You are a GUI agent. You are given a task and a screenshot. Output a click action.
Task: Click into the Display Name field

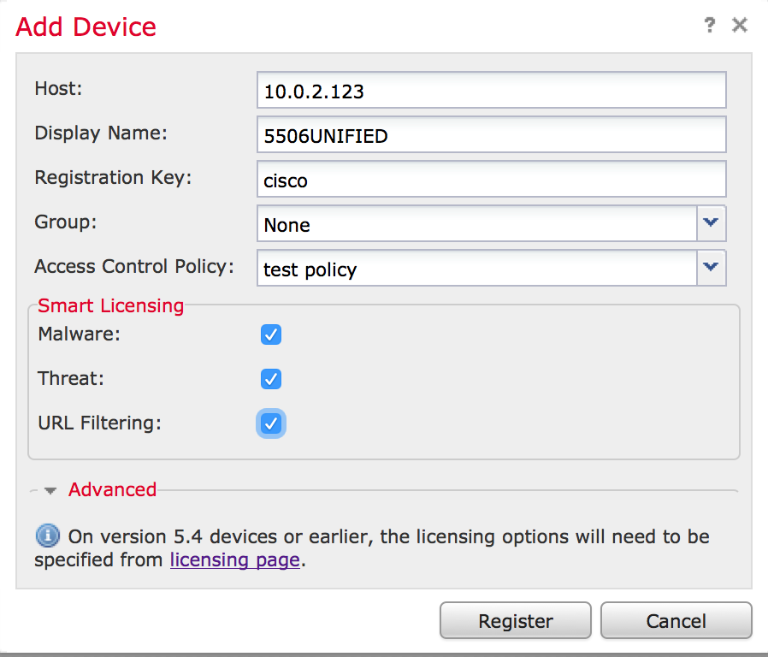click(x=491, y=135)
